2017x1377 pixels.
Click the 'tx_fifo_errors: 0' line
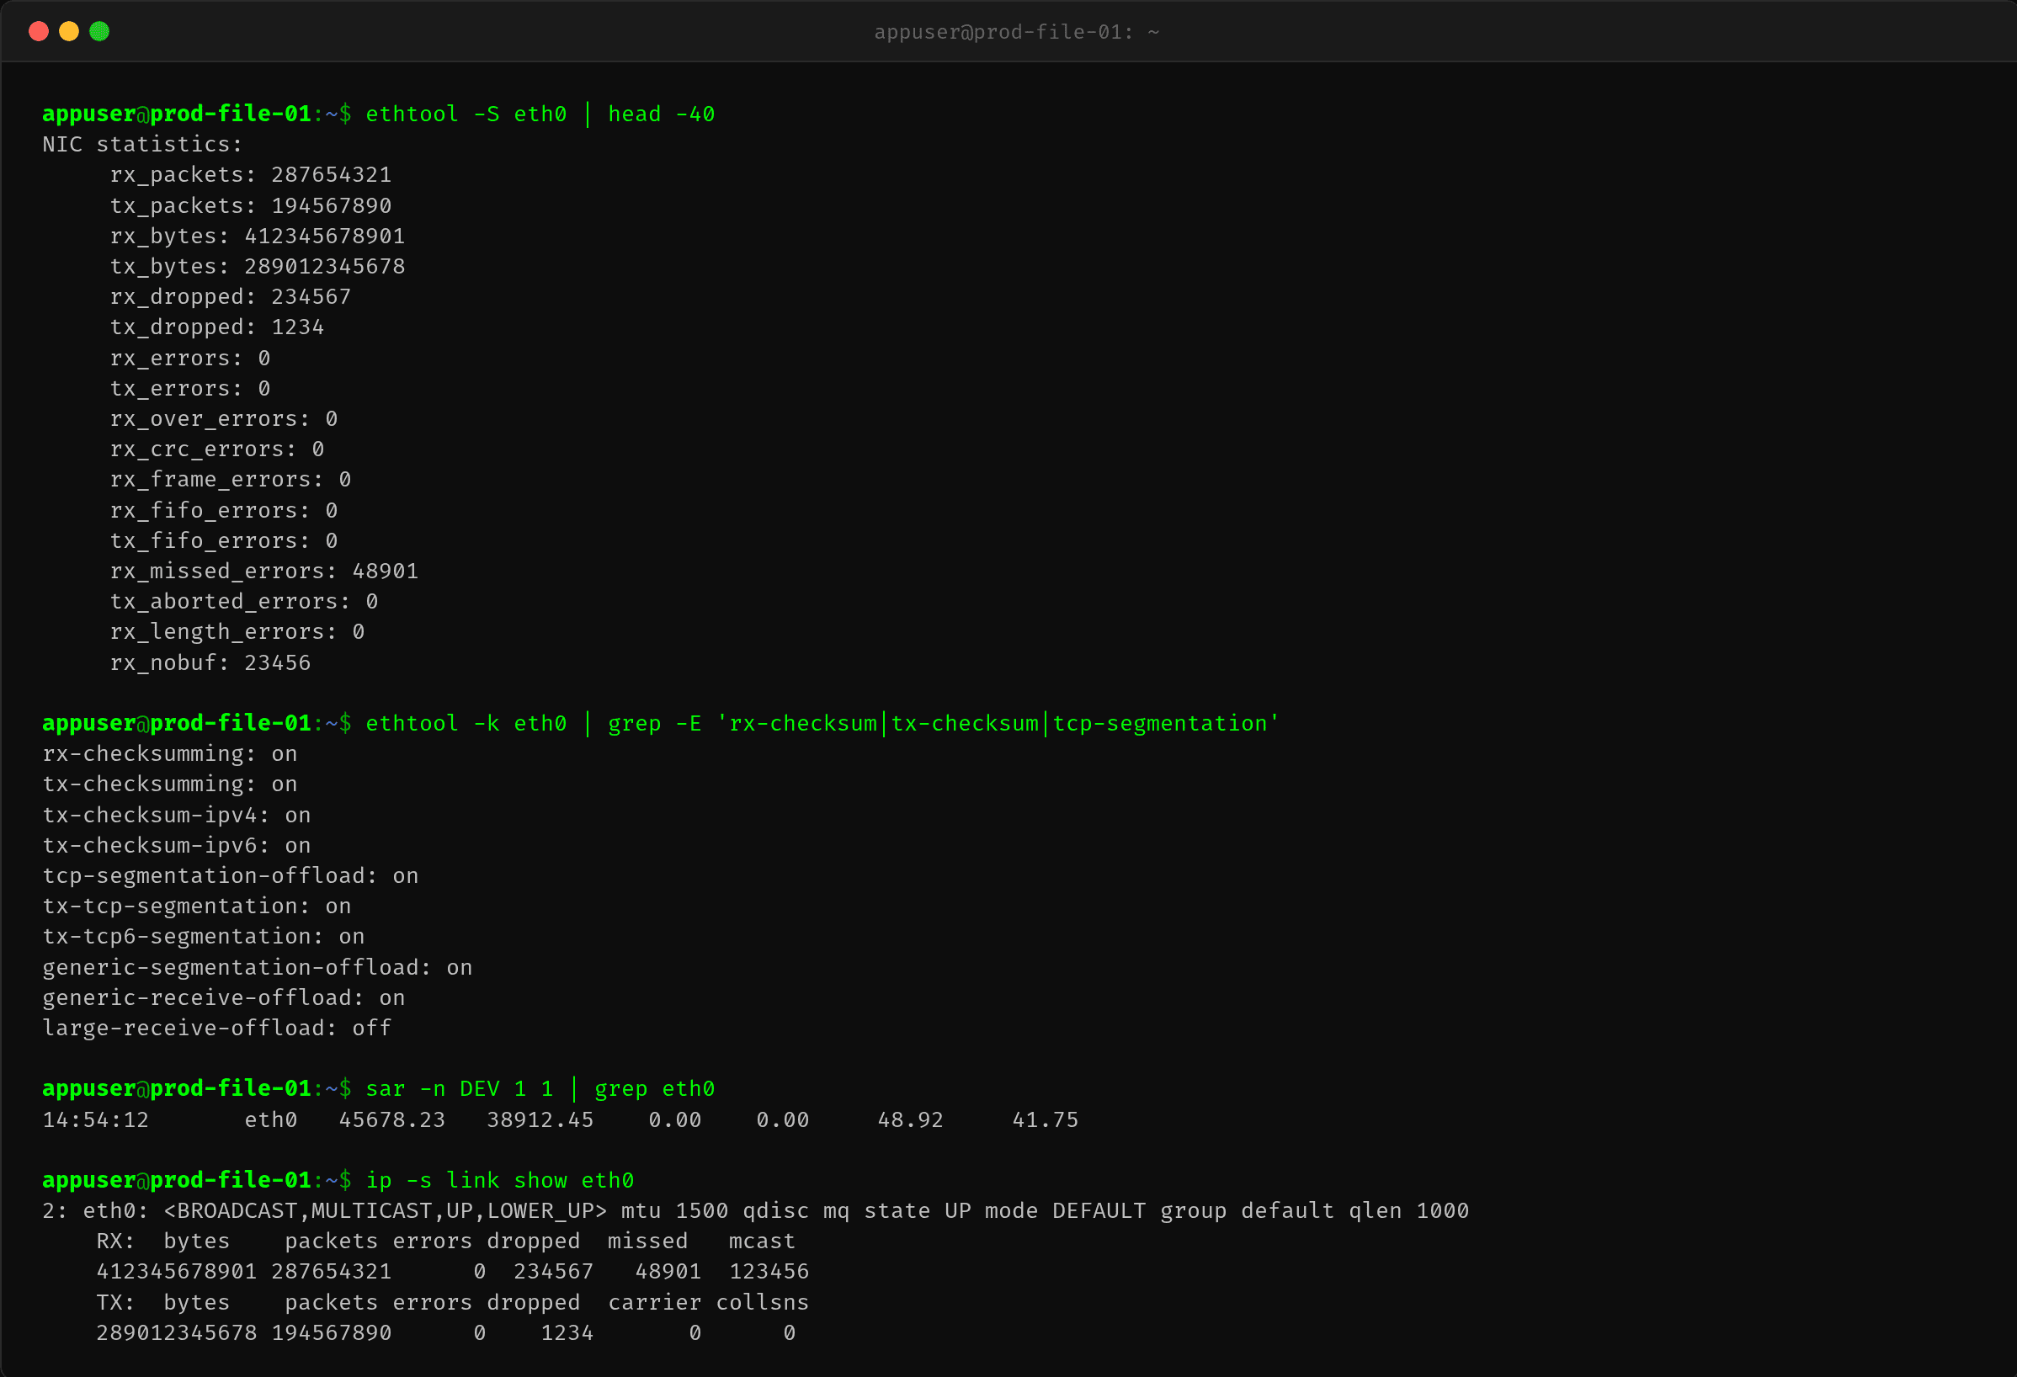[x=224, y=540]
